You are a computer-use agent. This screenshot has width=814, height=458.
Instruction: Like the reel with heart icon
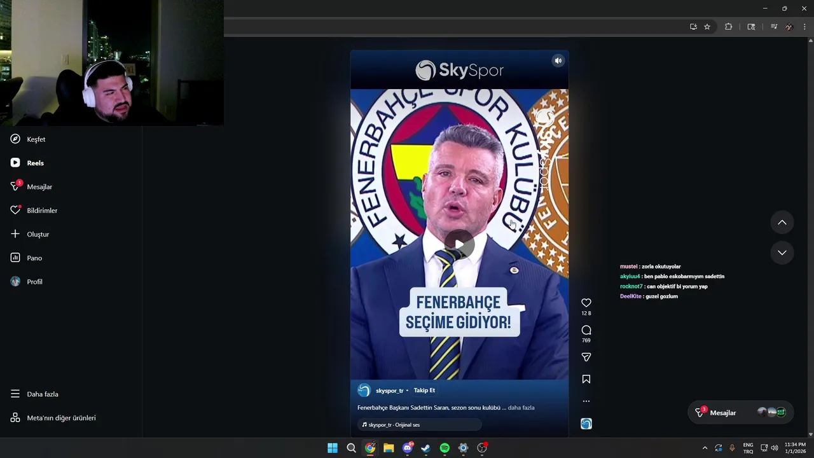586,303
